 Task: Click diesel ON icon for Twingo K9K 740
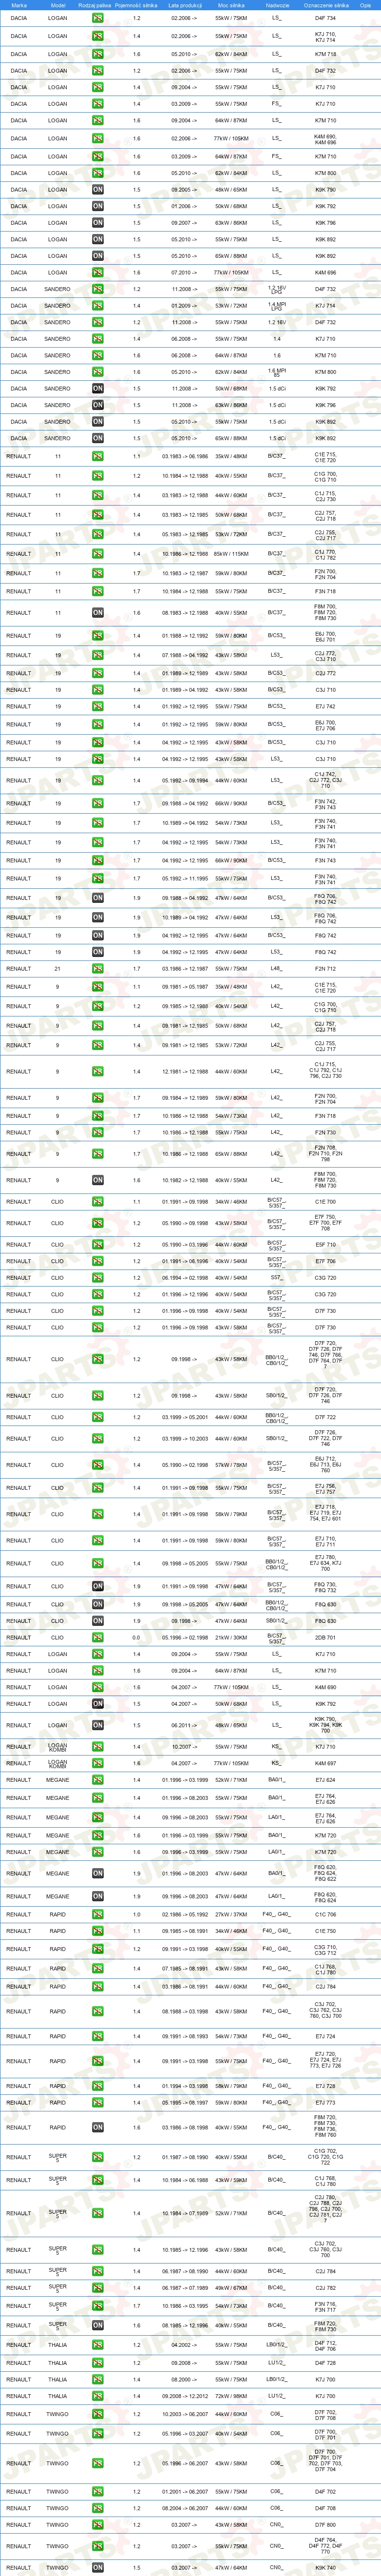click(x=97, y=2568)
